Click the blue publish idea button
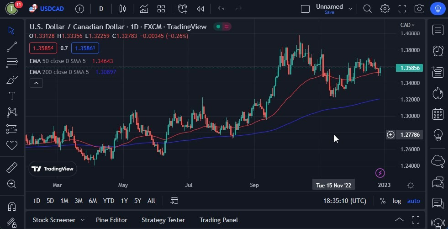448x229 pixels. tap(437, 9)
